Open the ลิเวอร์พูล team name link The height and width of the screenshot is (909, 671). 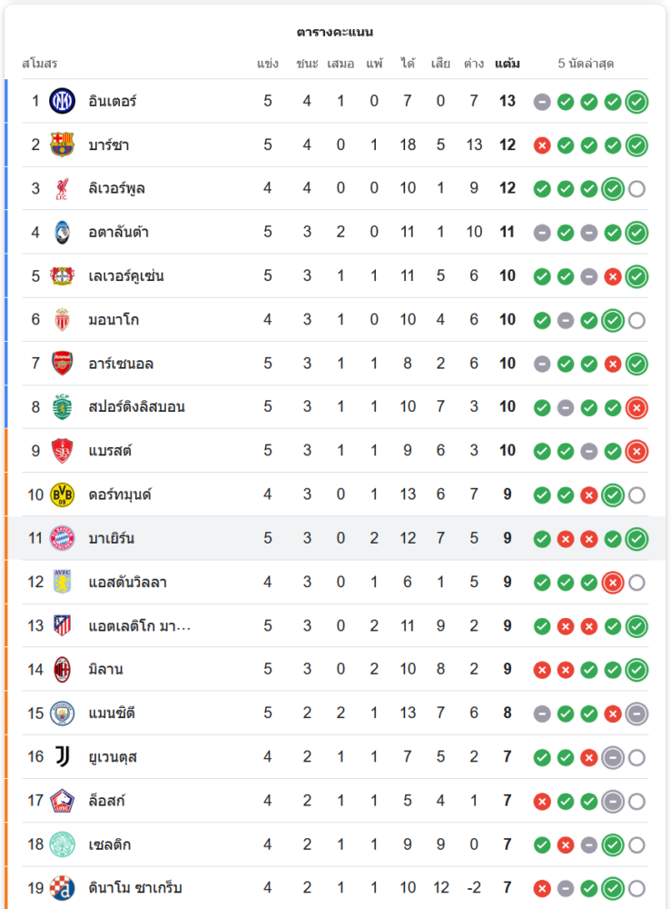(x=117, y=188)
